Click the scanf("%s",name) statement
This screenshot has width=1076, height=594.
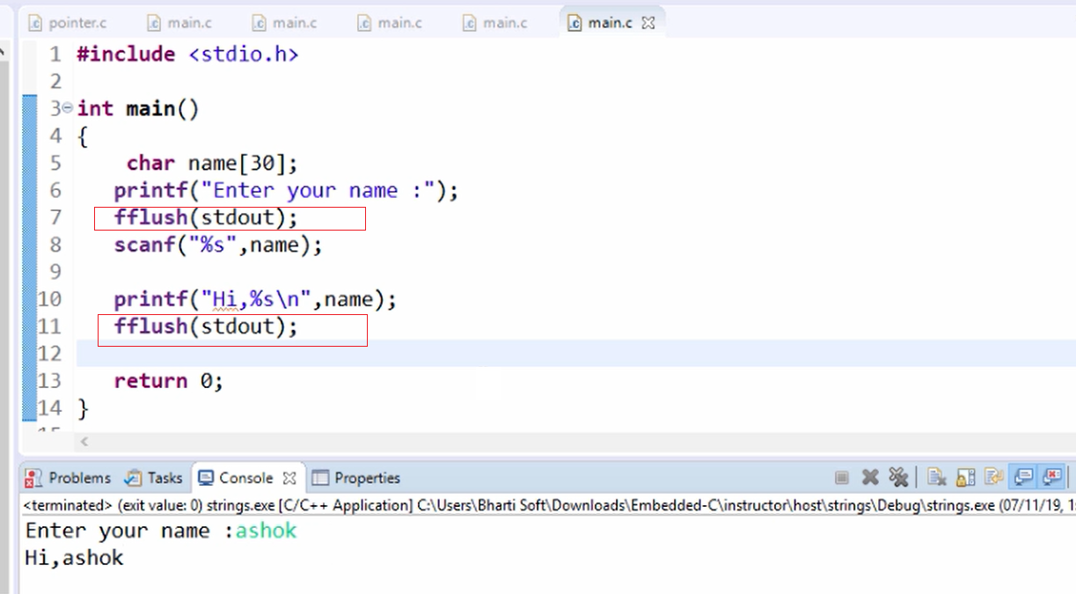tap(218, 245)
